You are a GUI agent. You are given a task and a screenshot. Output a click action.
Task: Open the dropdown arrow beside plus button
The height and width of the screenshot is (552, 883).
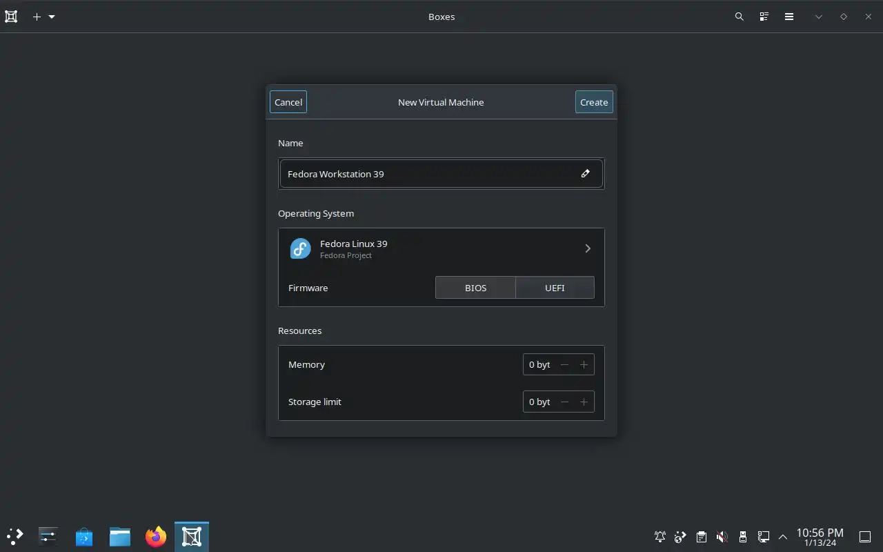pyautogui.click(x=52, y=17)
